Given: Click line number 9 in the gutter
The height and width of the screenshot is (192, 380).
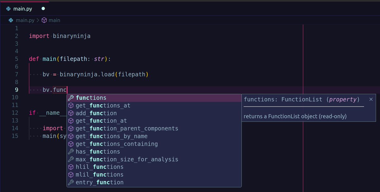Looking at the screenshot, I should click(x=16, y=90).
